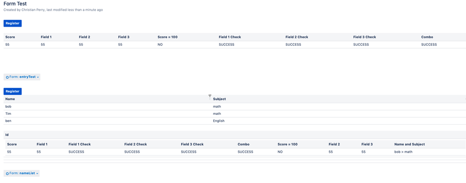The height and width of the screenshot is (183, 466).
Task: Click the Register button above the Name column
Action: pyautogui.click(x=13, y=91)
